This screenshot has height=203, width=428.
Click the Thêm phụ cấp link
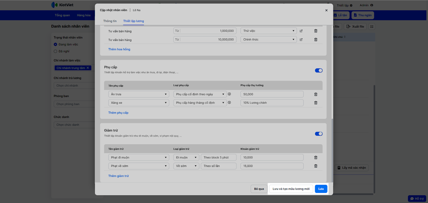pyautogui.click(x=118, y=113)
